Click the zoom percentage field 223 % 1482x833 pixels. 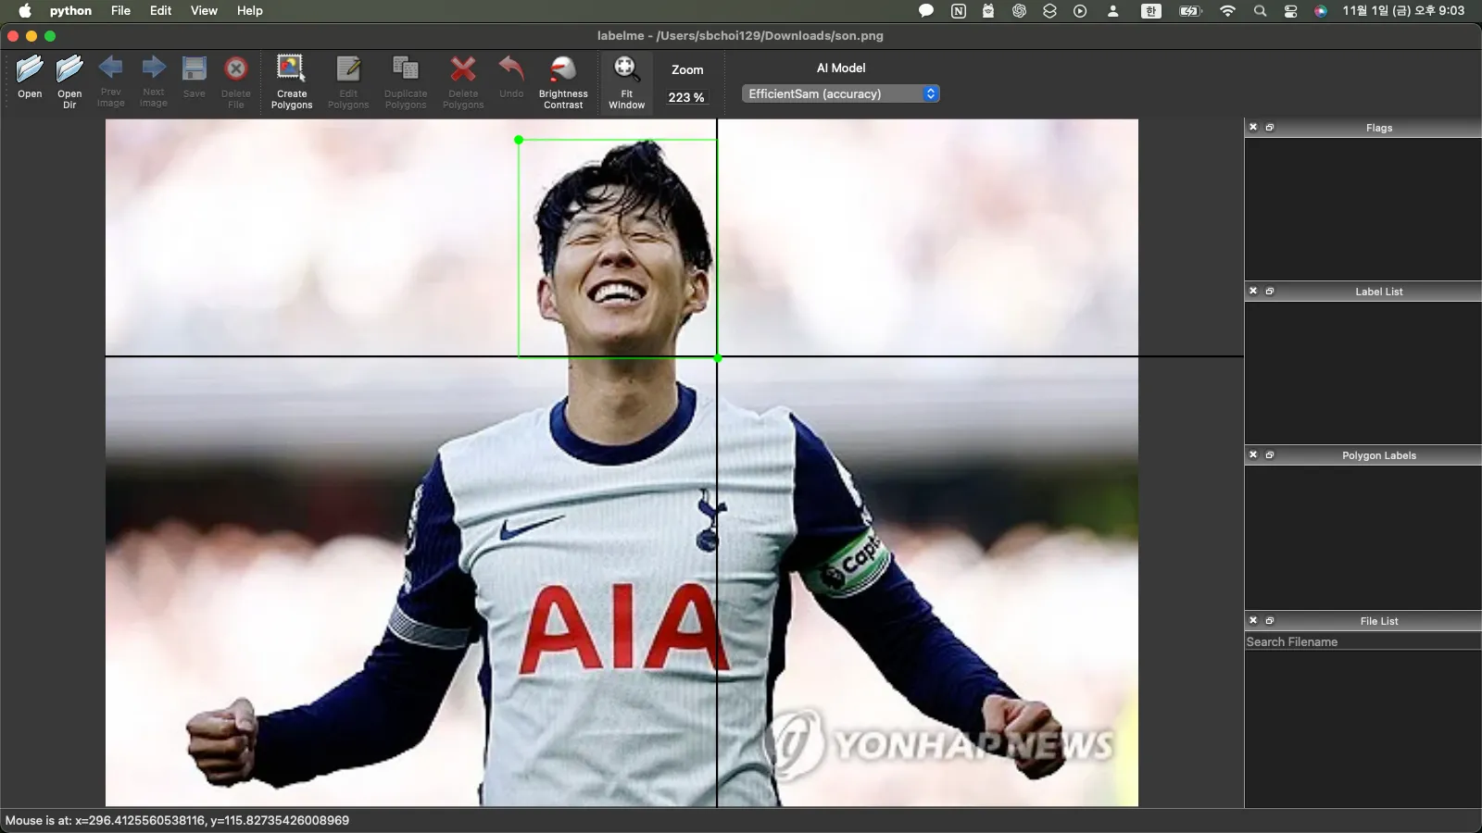coord(686,97)
